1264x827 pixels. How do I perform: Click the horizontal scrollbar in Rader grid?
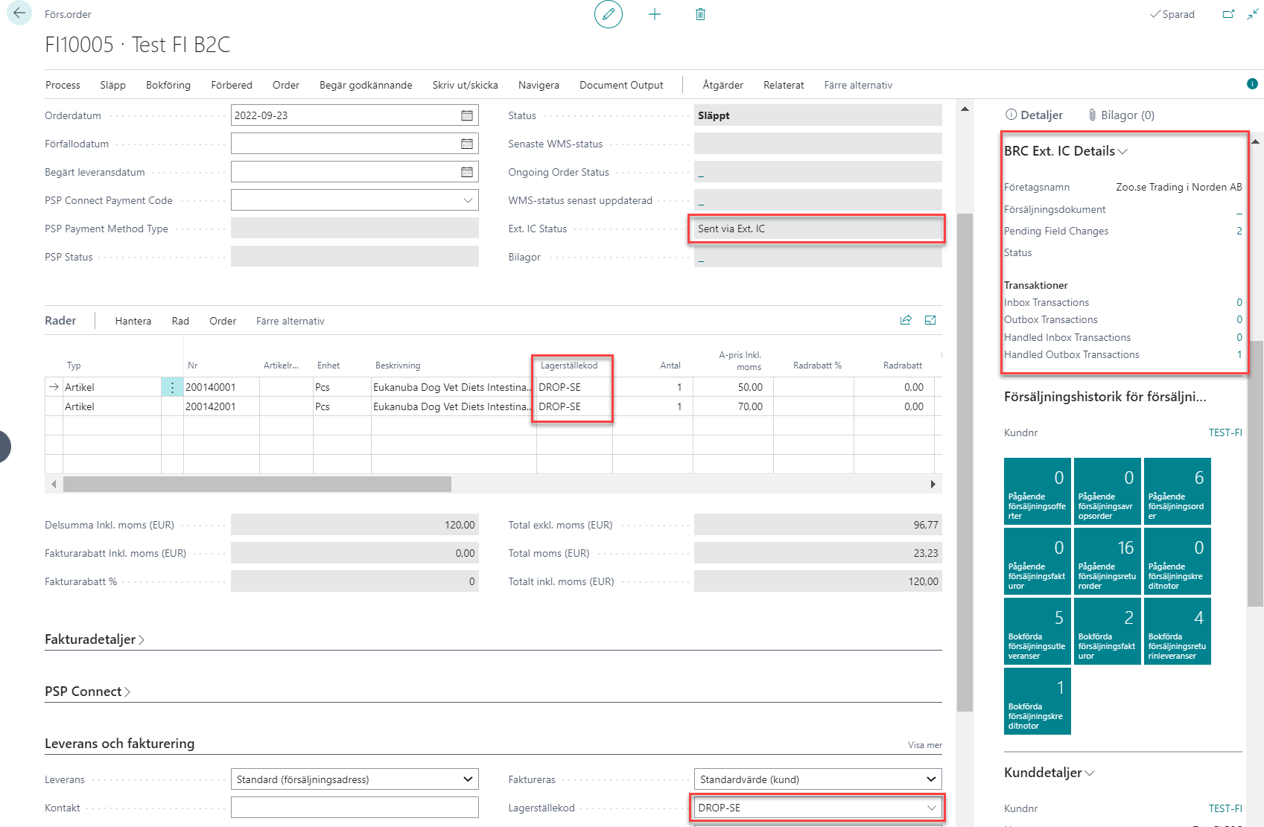point(257,484)
